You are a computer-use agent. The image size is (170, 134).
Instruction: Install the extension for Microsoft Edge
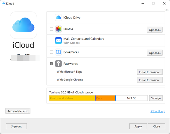[x=150, y=72]
